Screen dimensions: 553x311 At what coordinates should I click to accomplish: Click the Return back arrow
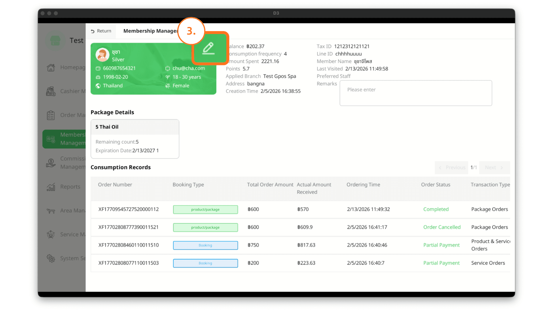point(93,31)
